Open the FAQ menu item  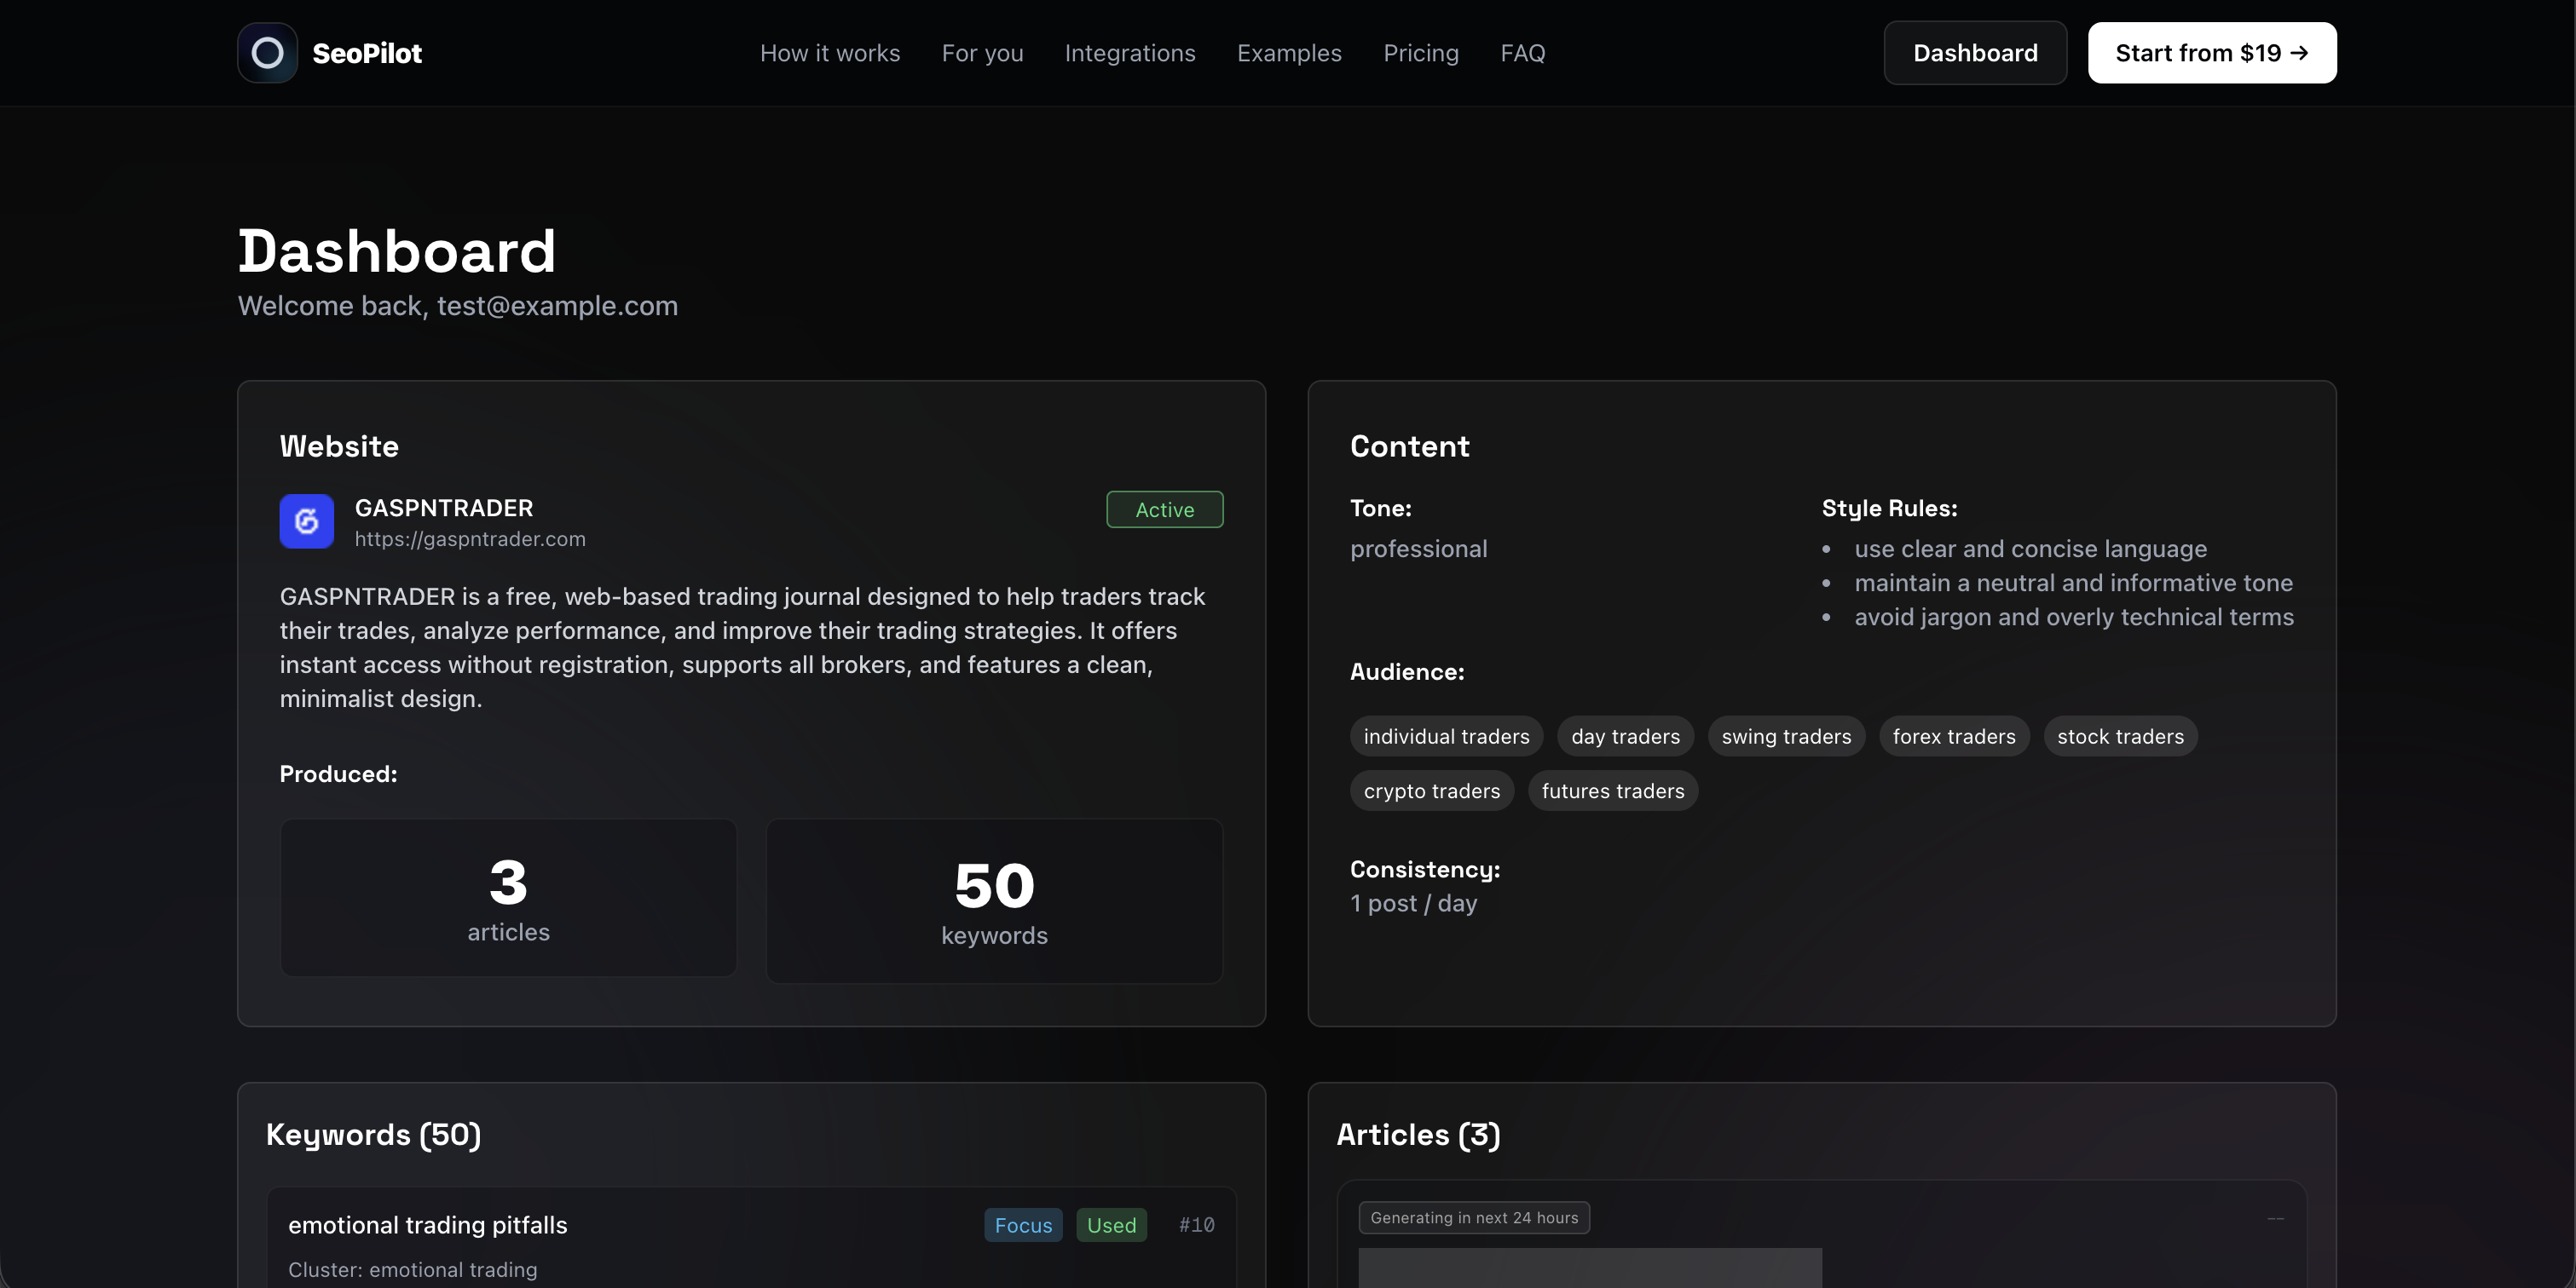pos(1522,52)
